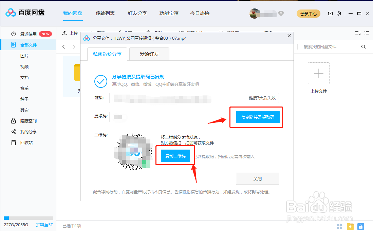The image size is (373, 231).
Task: Click the user avatar picture
Action: (254, 14)
